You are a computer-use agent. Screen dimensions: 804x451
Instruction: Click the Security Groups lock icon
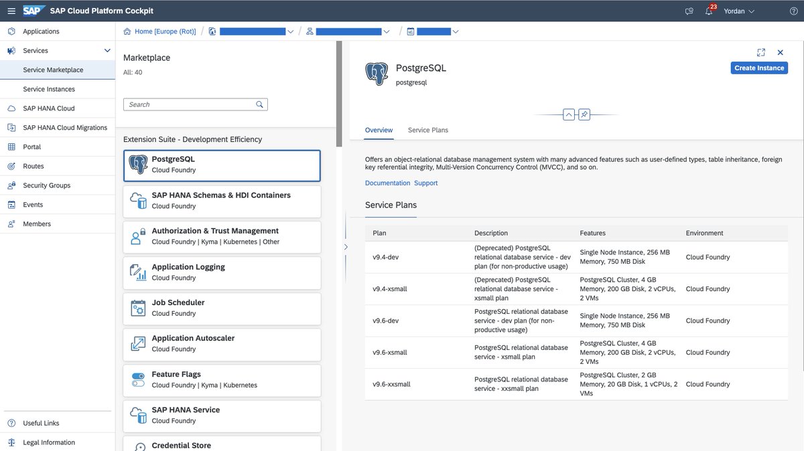click(11, 185)
